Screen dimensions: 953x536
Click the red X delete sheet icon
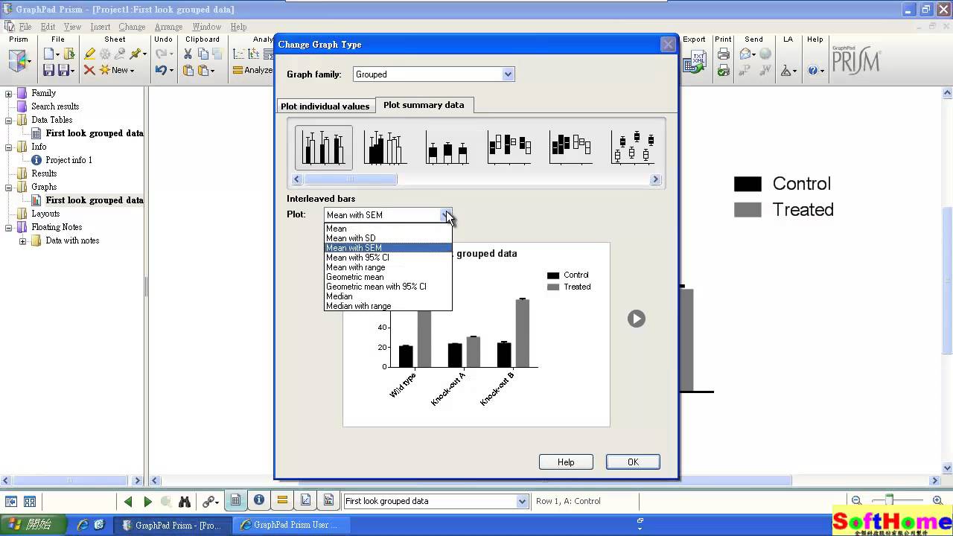tap(89, 70)
